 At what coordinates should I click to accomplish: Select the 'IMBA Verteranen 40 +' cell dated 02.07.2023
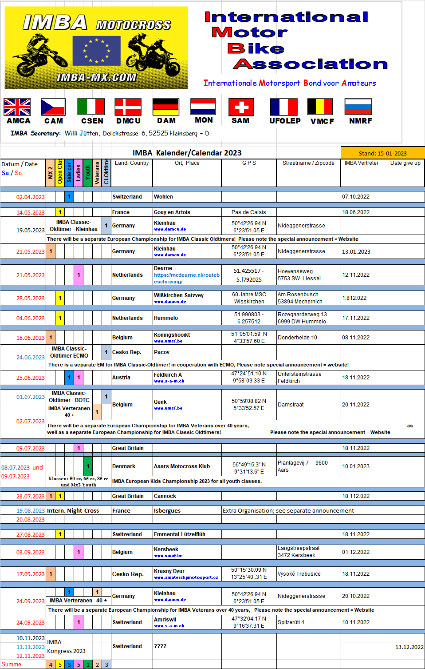click(x=69, y=412)
